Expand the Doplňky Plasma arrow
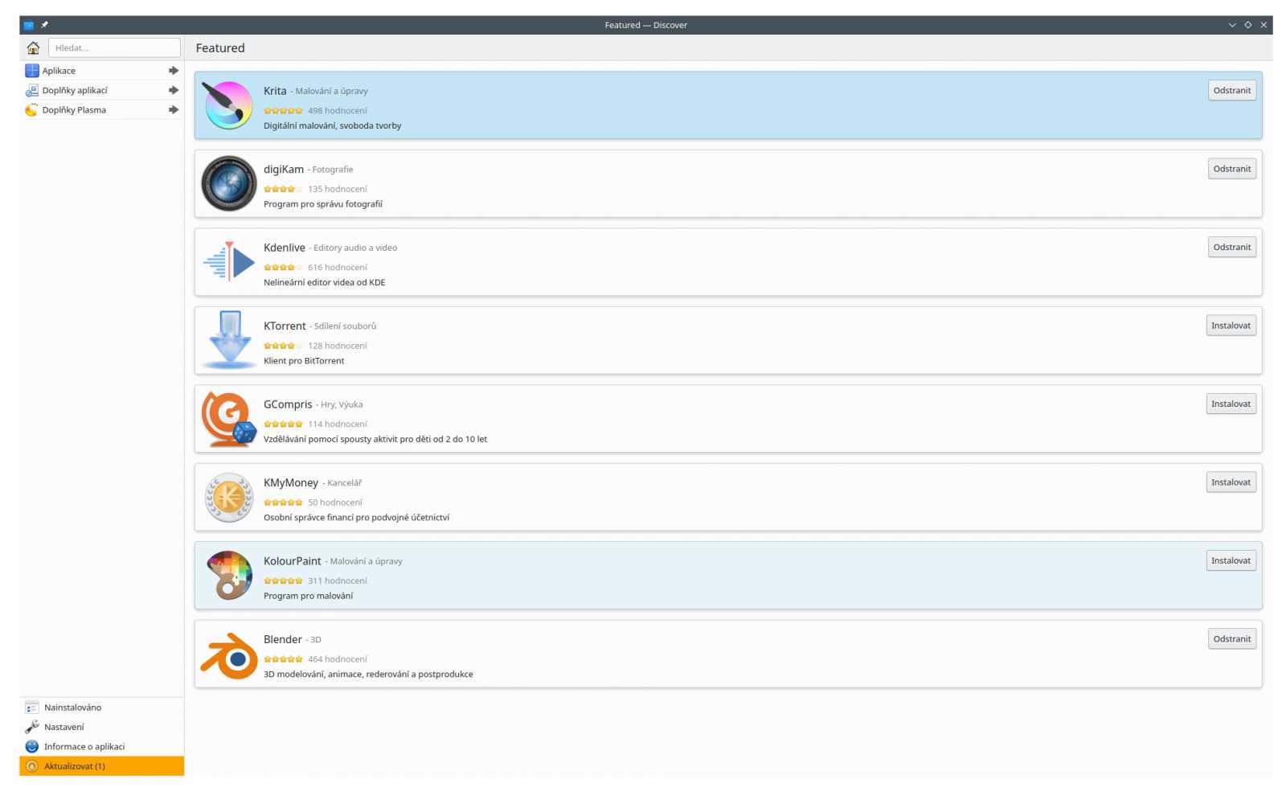 [174, 110]
